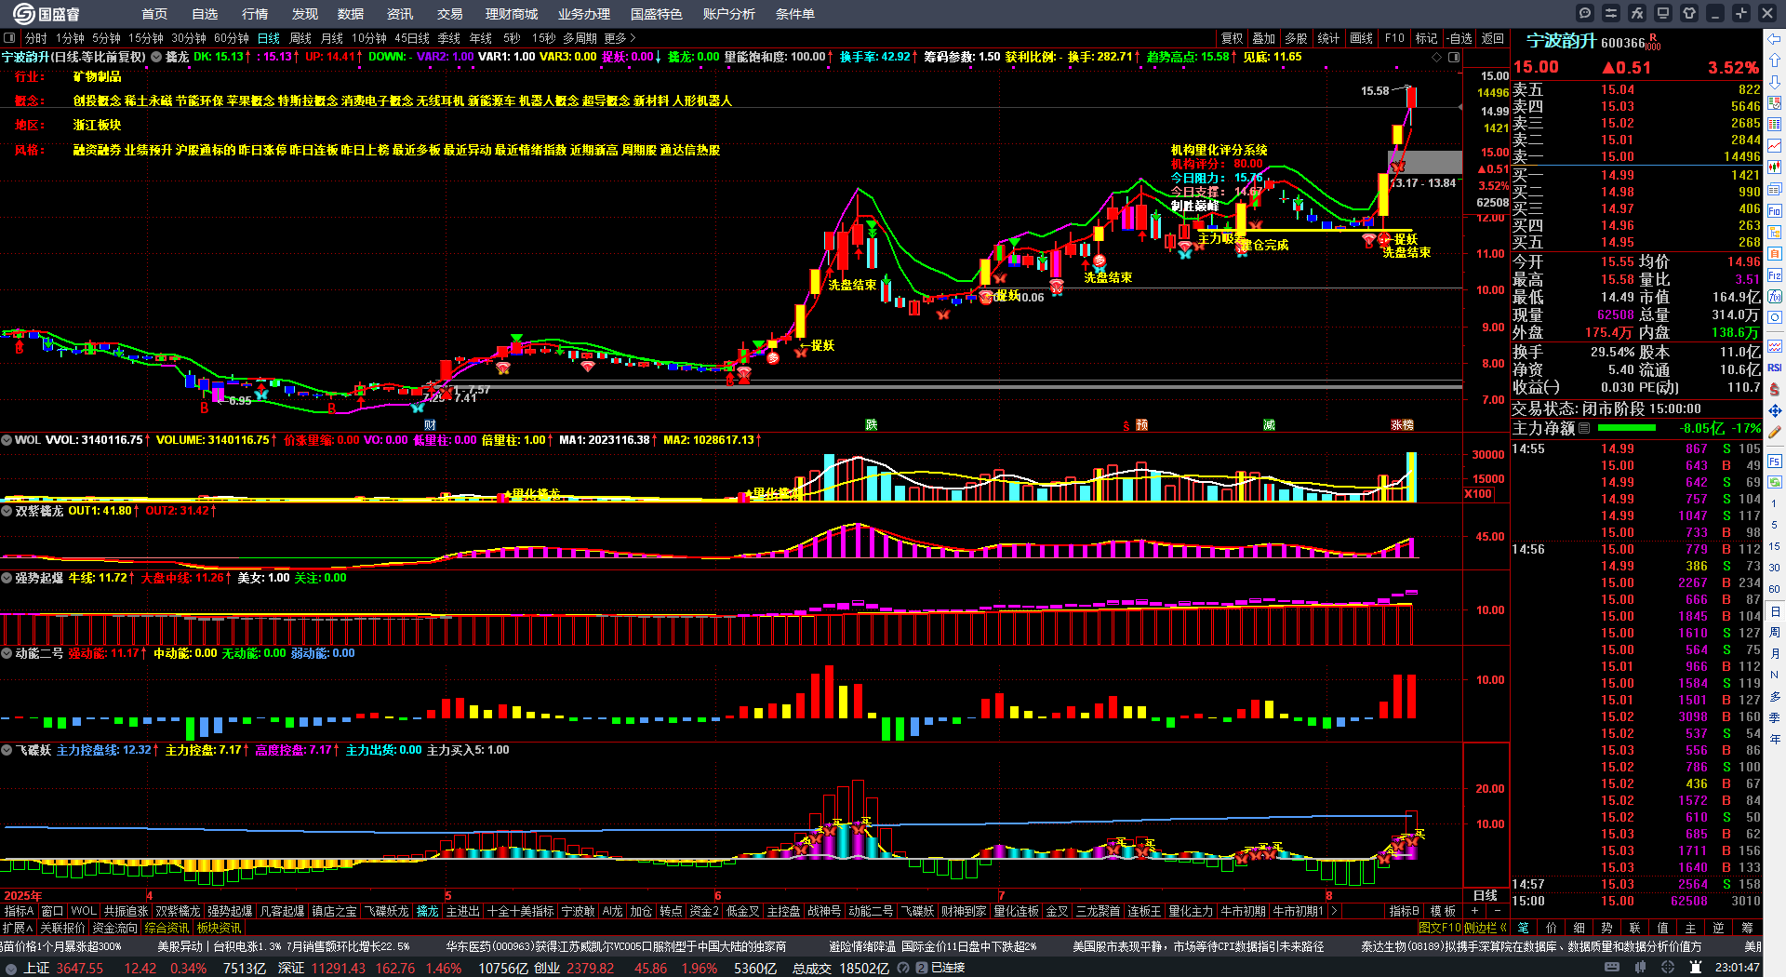The height and width of the screenshot is (977, 1786).
Task: Open the 统计 statistics dropdown
Action: [1329, 38]
